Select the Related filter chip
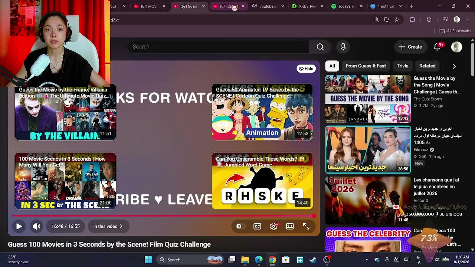This screenshot has height=267, width=475. pyautogui.click(x=427, y=66)
